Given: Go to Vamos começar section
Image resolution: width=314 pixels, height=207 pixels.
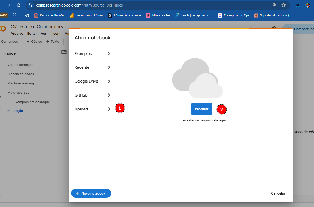Looking at the screenshot, I should [20, 65].
